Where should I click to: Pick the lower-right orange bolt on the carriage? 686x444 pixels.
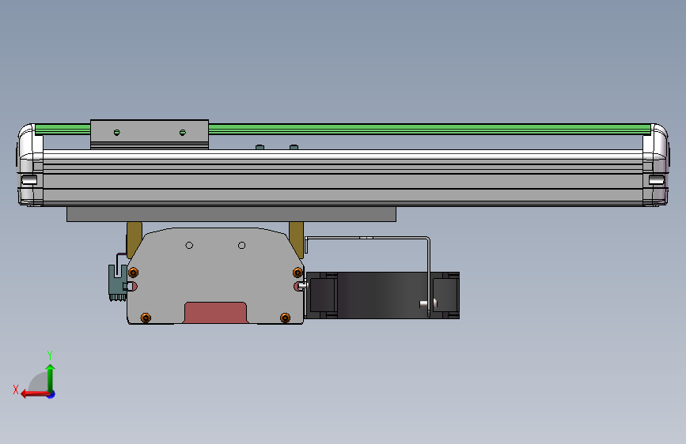click(x=285, y=318)
